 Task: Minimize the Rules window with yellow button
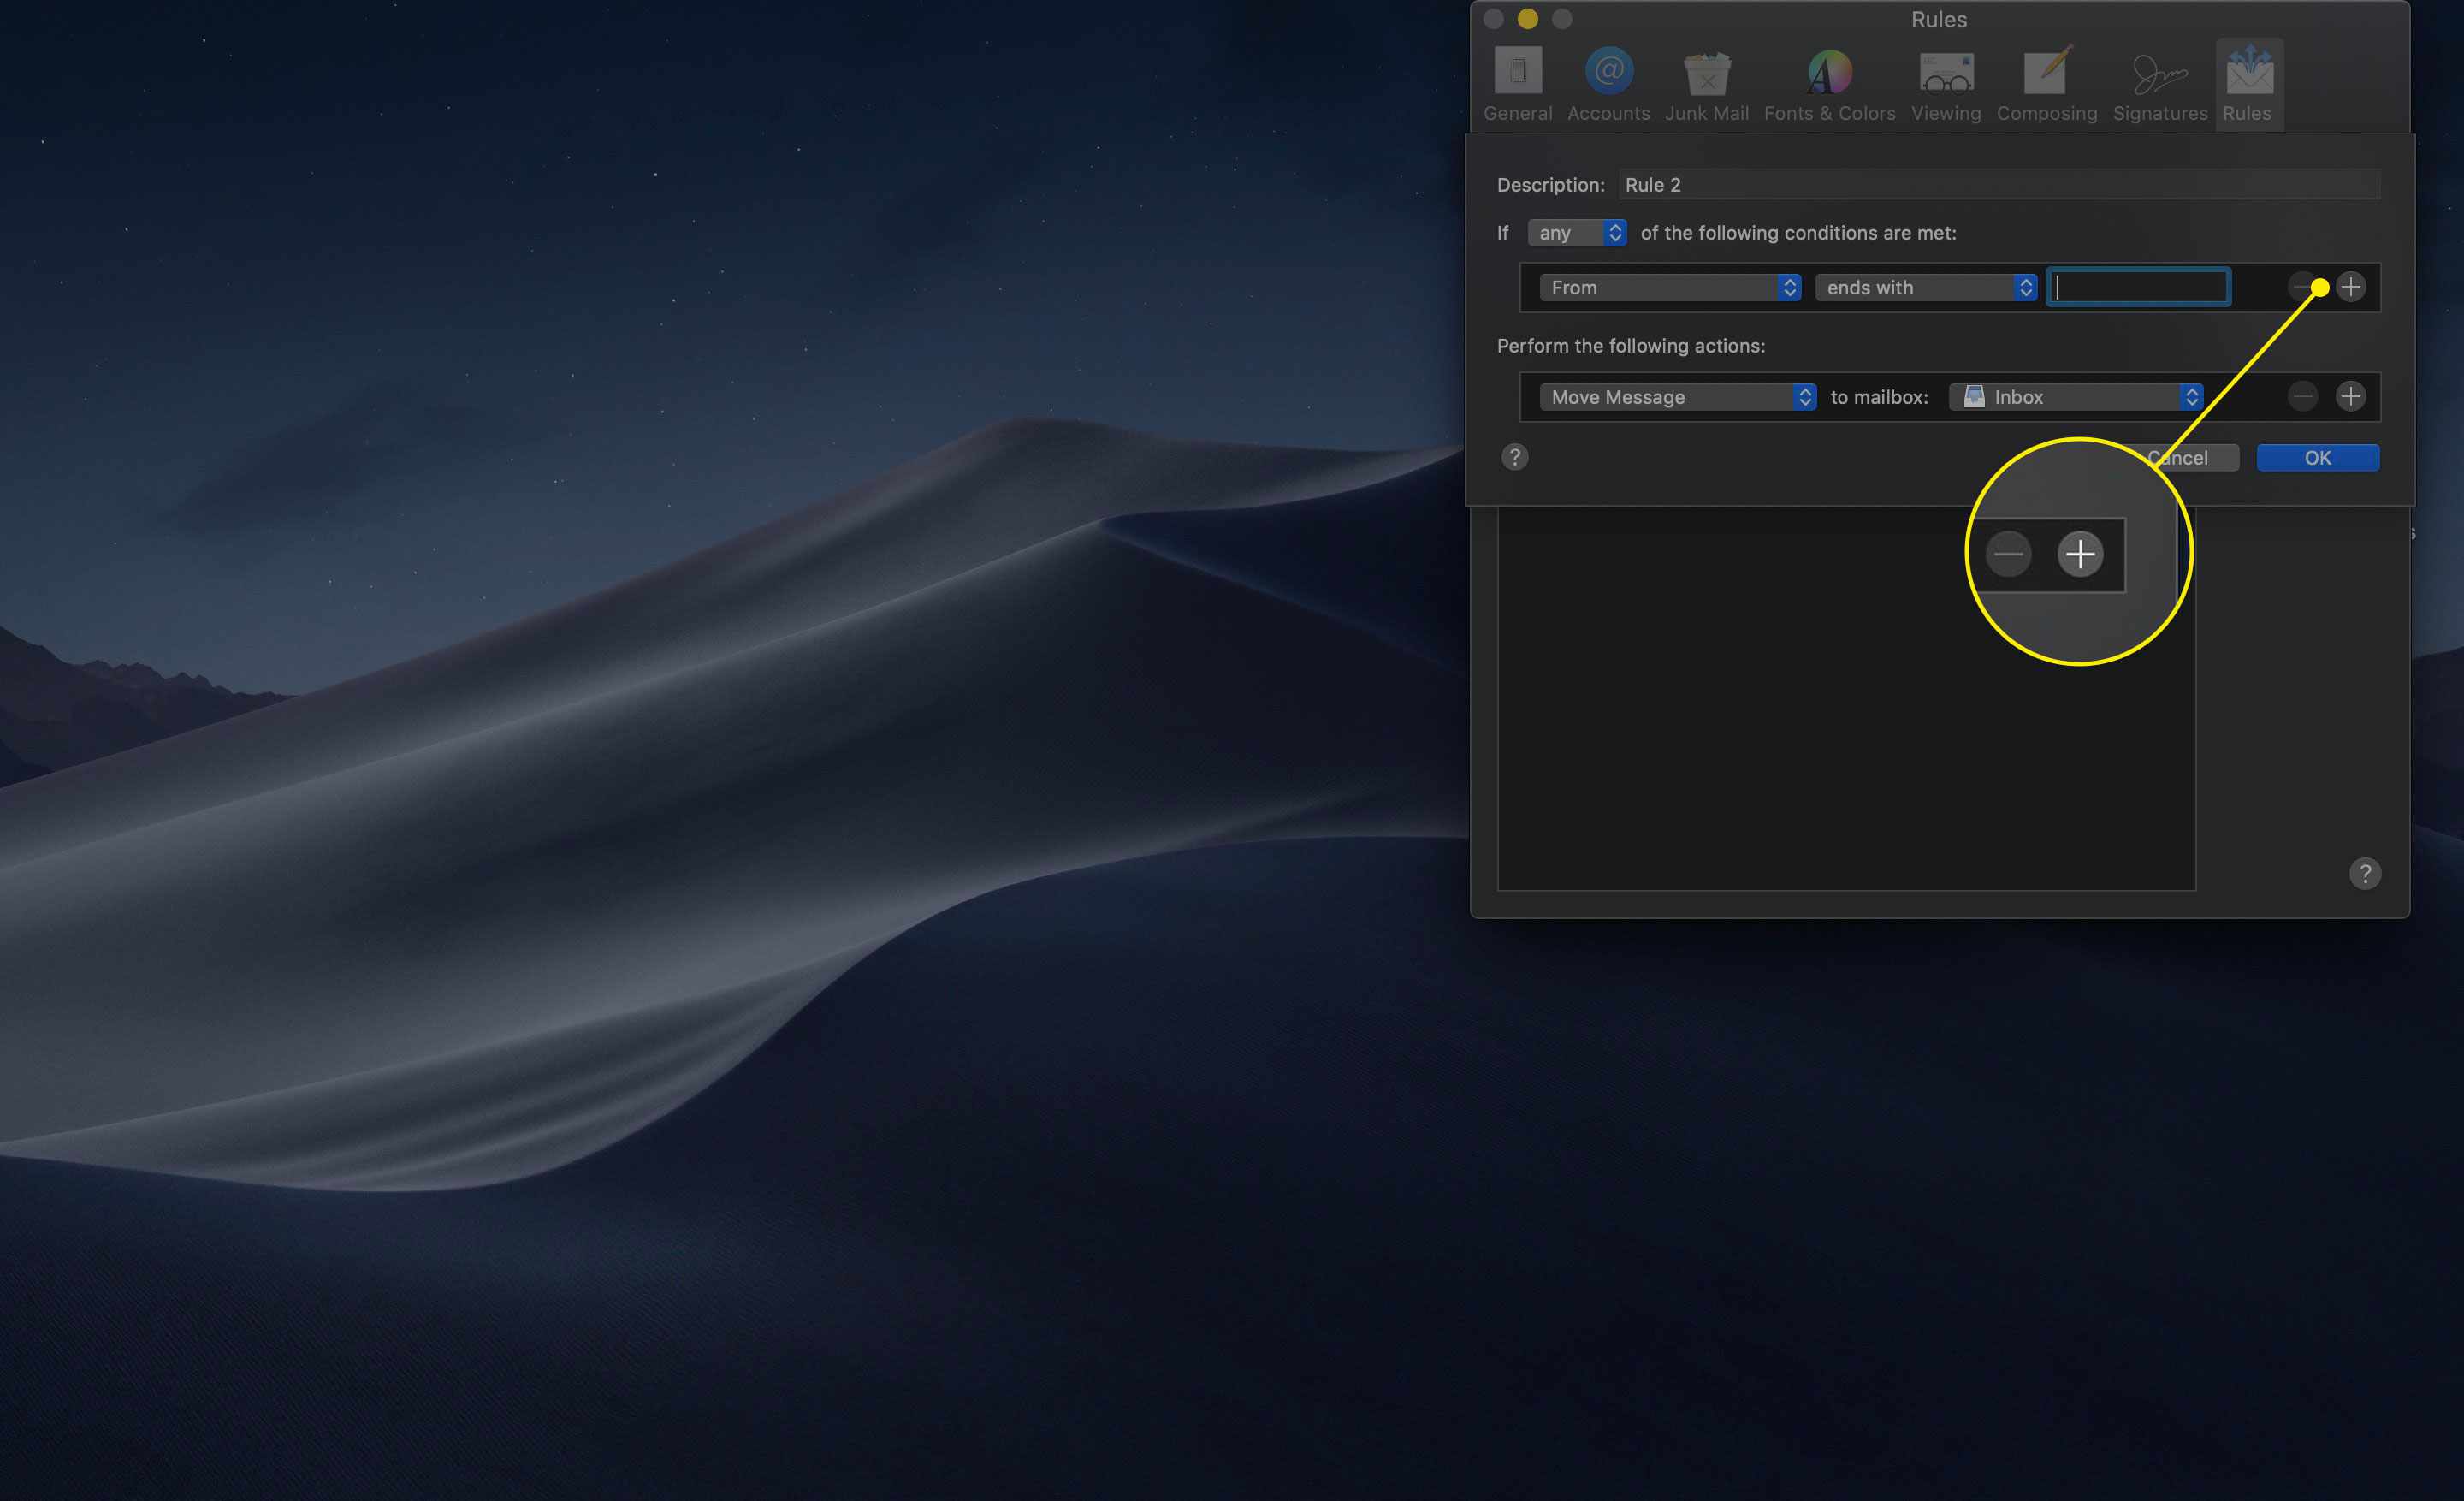pos(1527,19)
